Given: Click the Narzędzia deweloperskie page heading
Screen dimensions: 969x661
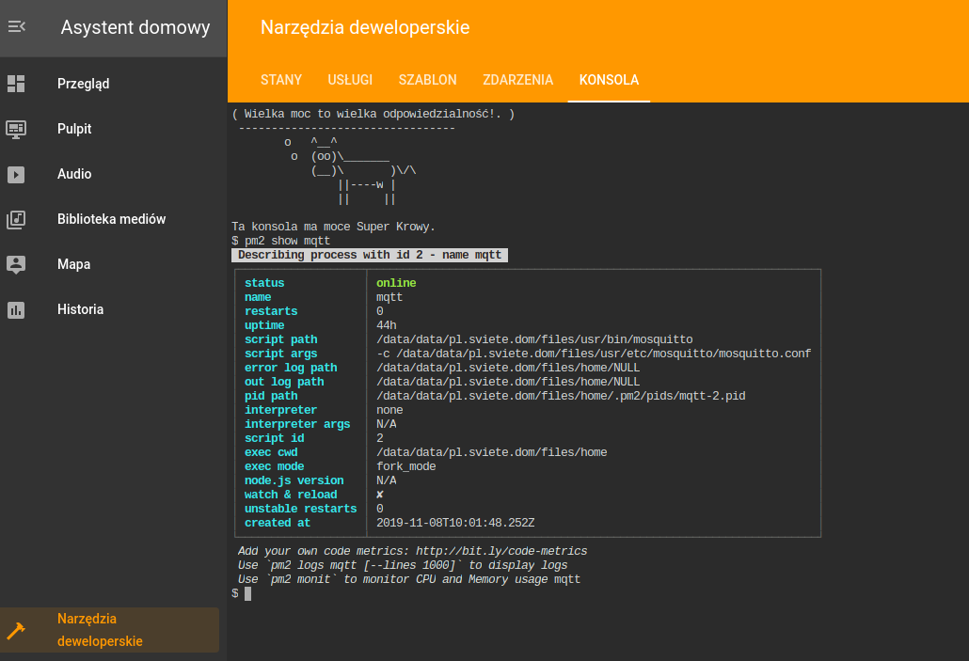Looking at the screenshot, I should [x=365, y=27].
